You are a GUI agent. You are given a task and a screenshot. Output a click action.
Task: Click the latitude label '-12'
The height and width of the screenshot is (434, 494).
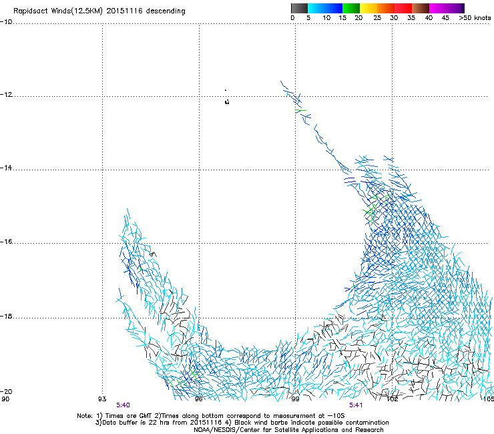[x=6, y=95]
